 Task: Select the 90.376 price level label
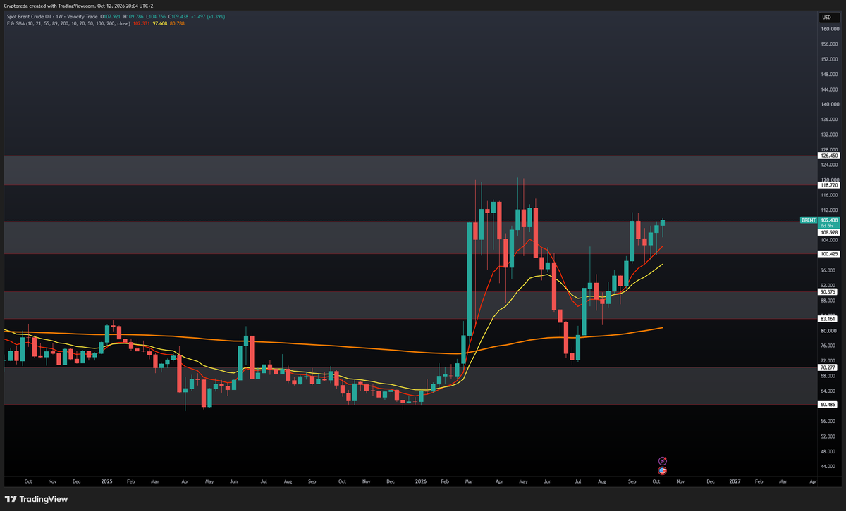point(828,291)
